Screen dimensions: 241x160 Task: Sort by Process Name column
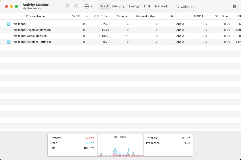tap(35, 16)
